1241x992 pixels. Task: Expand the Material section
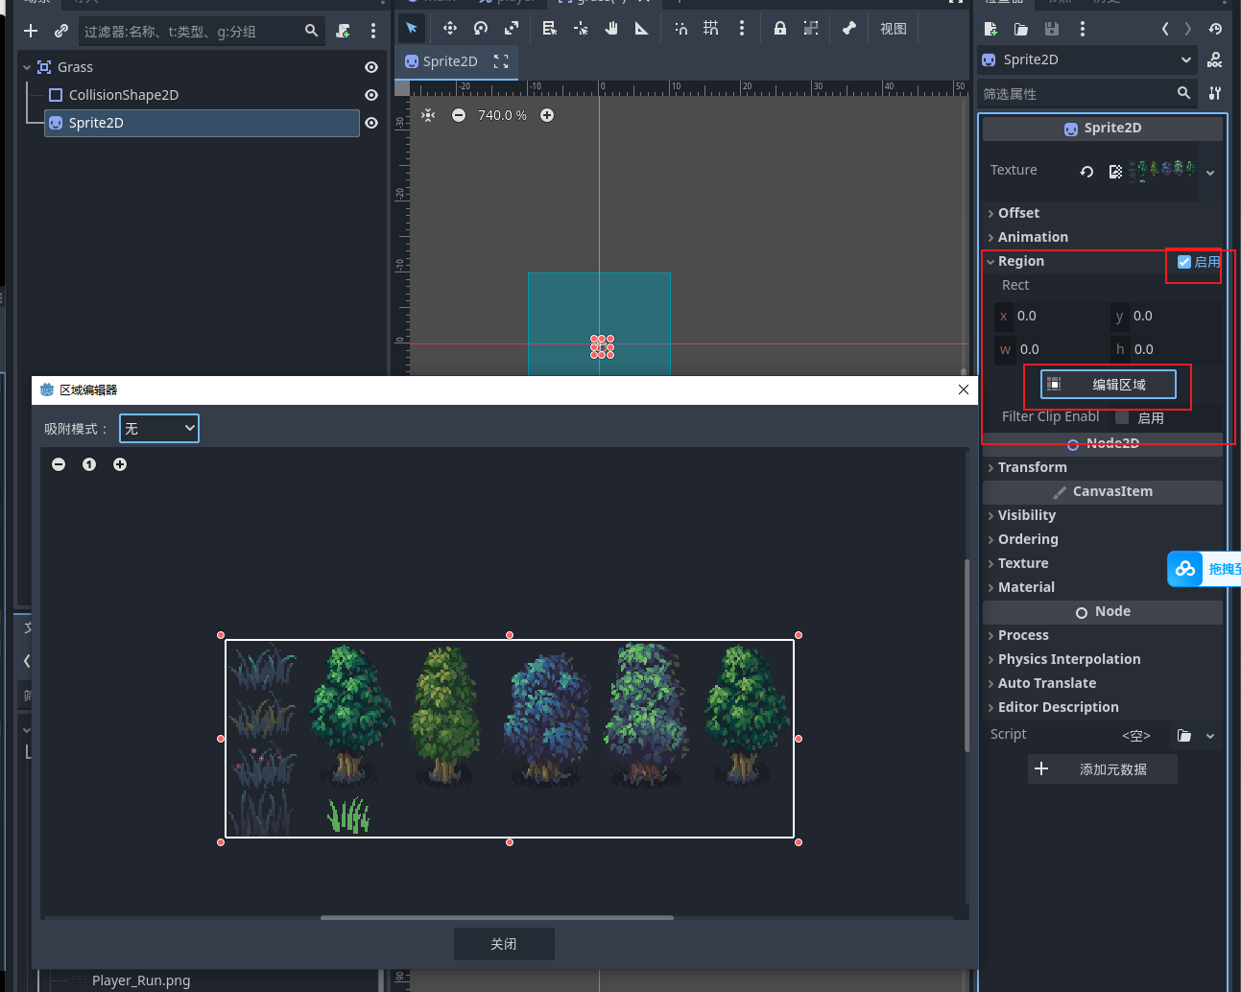click(1026, 587)
